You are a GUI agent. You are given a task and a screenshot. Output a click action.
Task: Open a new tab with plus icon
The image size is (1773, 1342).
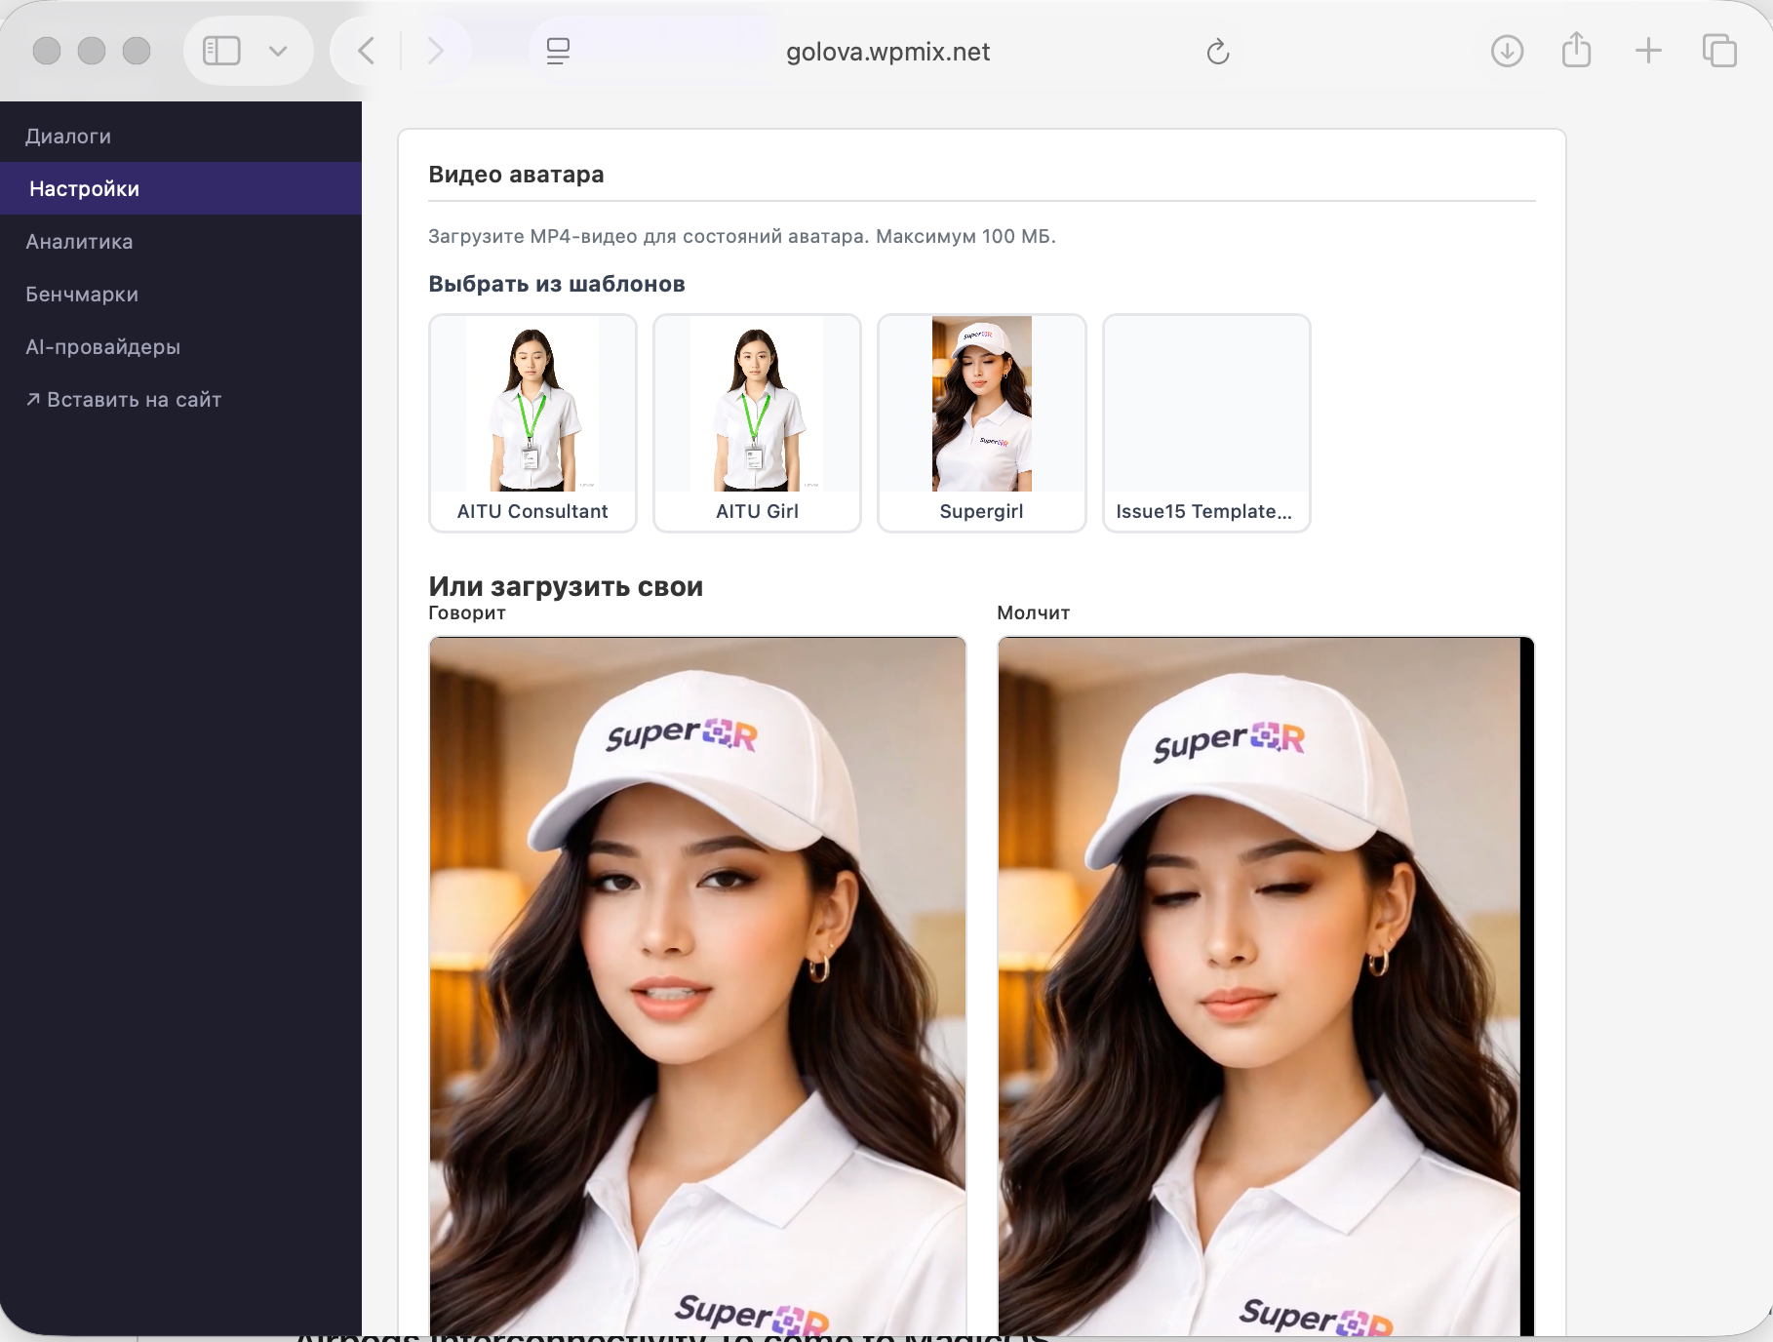coord(1648,51)
